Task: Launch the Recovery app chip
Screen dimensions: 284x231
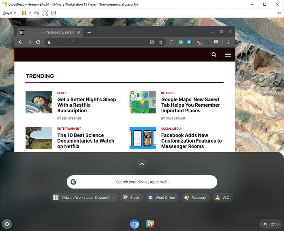Action: click(x=196, y=197)
